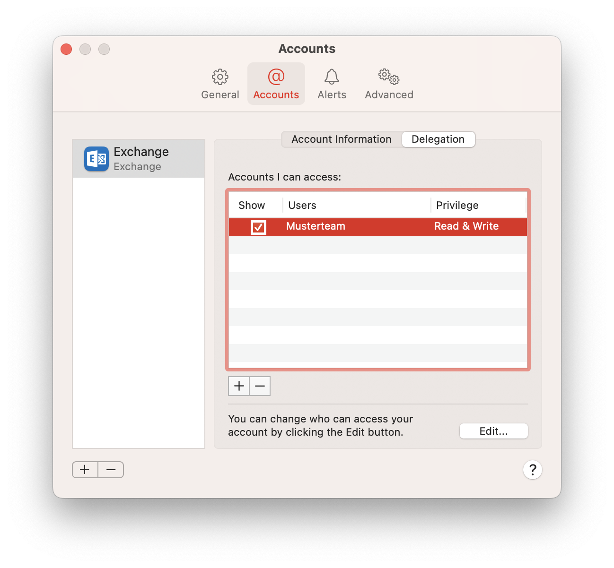Click Read & Write privilege for Musterteam

coord(466,226)
